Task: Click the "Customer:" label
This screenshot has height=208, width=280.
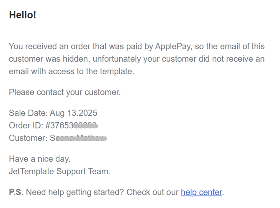Action: coord(28,138)
